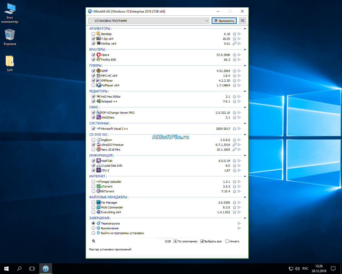This screenshot has height=274, width=342.
Task: Click the play arrow next to Opera
Action: coord(239,55)
